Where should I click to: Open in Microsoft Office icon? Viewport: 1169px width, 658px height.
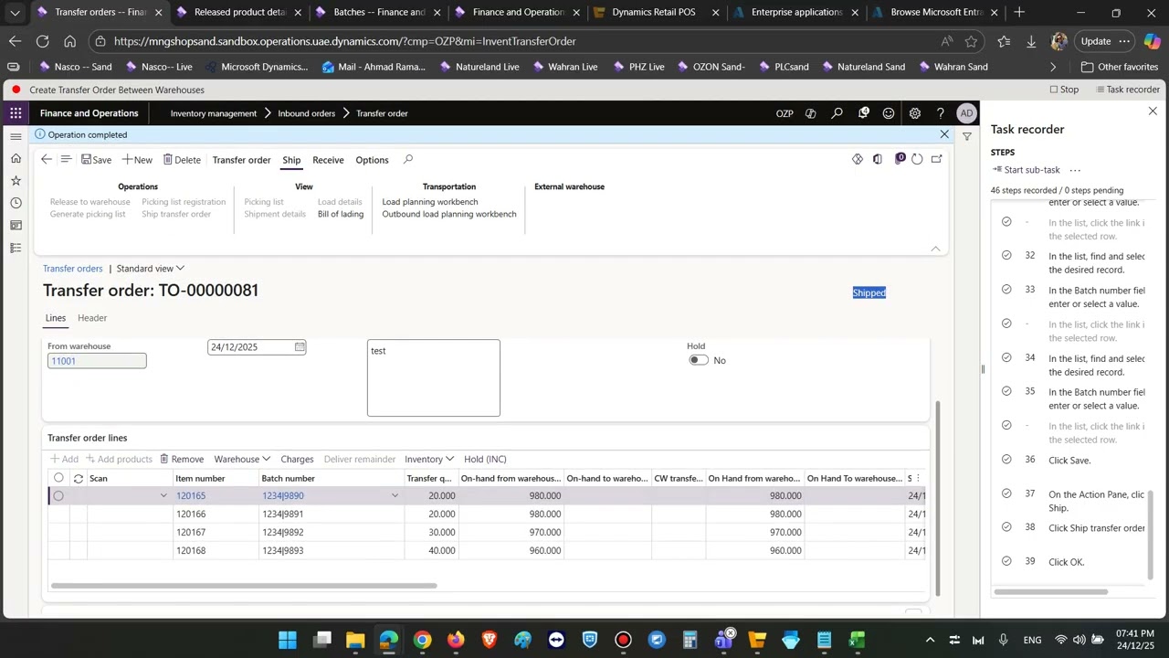click(x=878, y=159)
